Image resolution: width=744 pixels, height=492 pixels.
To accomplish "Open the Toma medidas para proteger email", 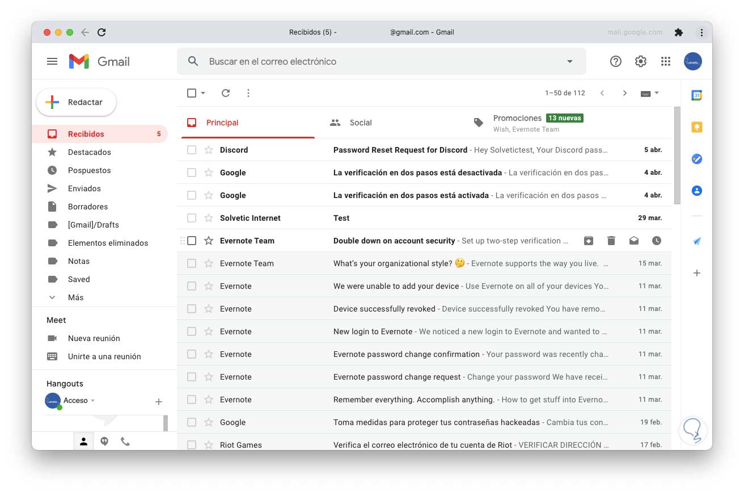I will (424, 422).
